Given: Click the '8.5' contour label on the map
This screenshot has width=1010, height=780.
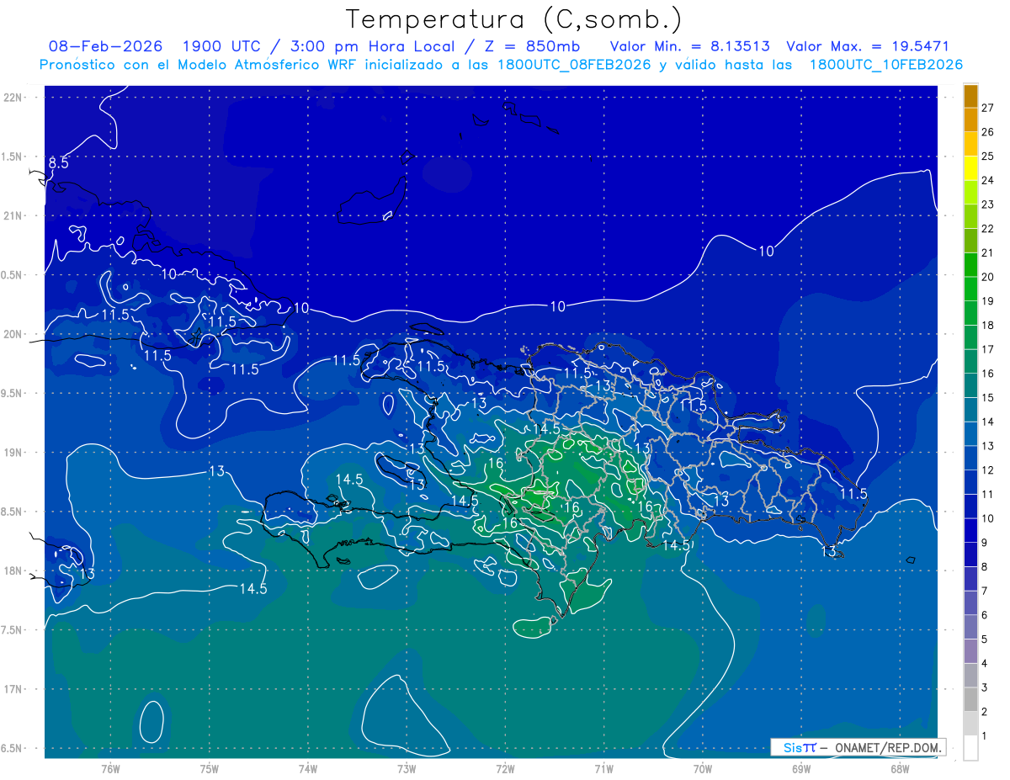Looking at the screenshot, I should 58,163.
